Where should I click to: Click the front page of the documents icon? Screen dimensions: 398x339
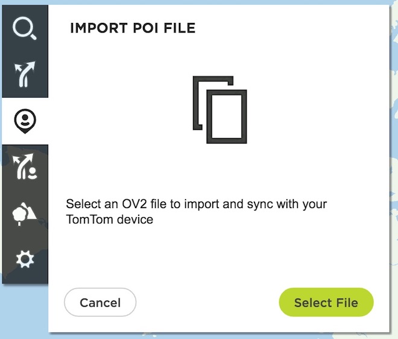click(227, 116)
